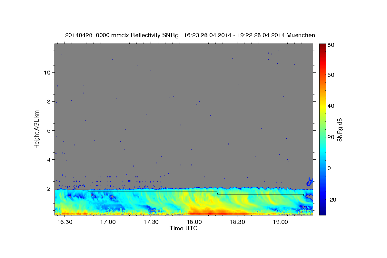The width and height of the screenshot is (387, 258).
Task: Click the dark red top of colorbar
Action: click(x=322, y=47)
